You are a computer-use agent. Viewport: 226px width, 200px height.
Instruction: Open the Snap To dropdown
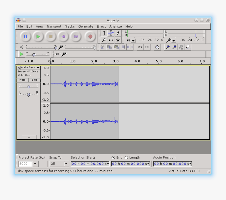click(x=66, y=164)
